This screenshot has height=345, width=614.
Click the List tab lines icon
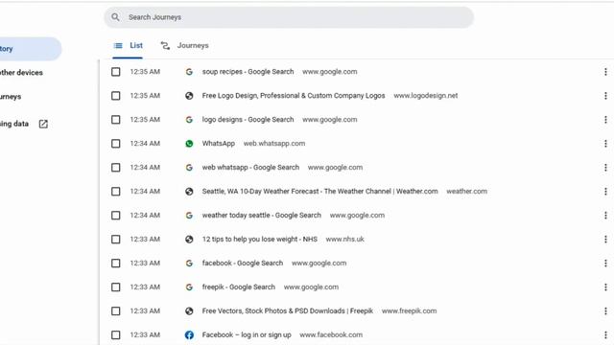coord(118,46)
